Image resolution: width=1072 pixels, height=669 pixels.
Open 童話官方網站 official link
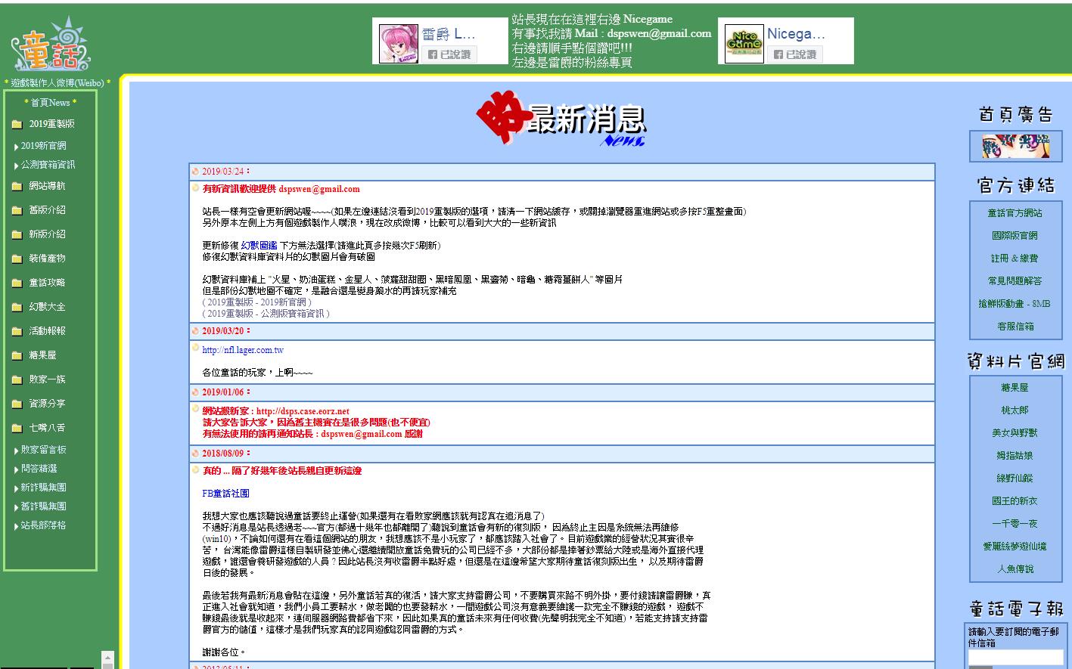click(1015, 213)
